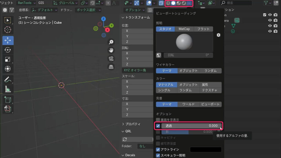This screenshot has height=158, width=281.
Task: Select the Add Cube tool
Action: [x=8, y=100]
